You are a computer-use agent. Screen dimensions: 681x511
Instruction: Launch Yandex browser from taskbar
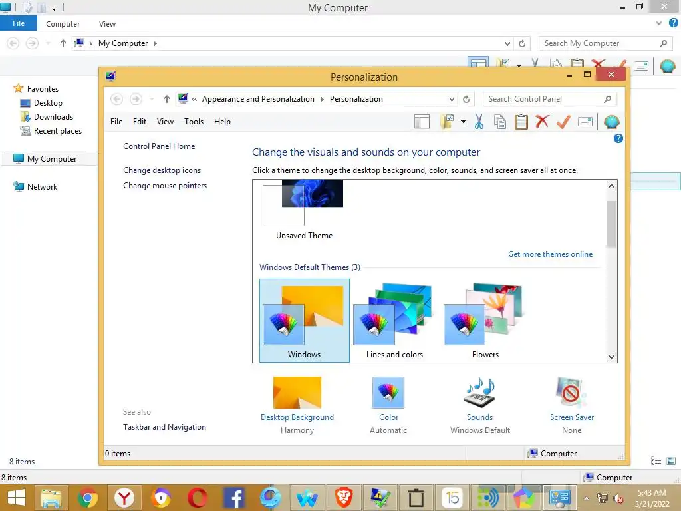pyautogui.click(x=124, y=498)
